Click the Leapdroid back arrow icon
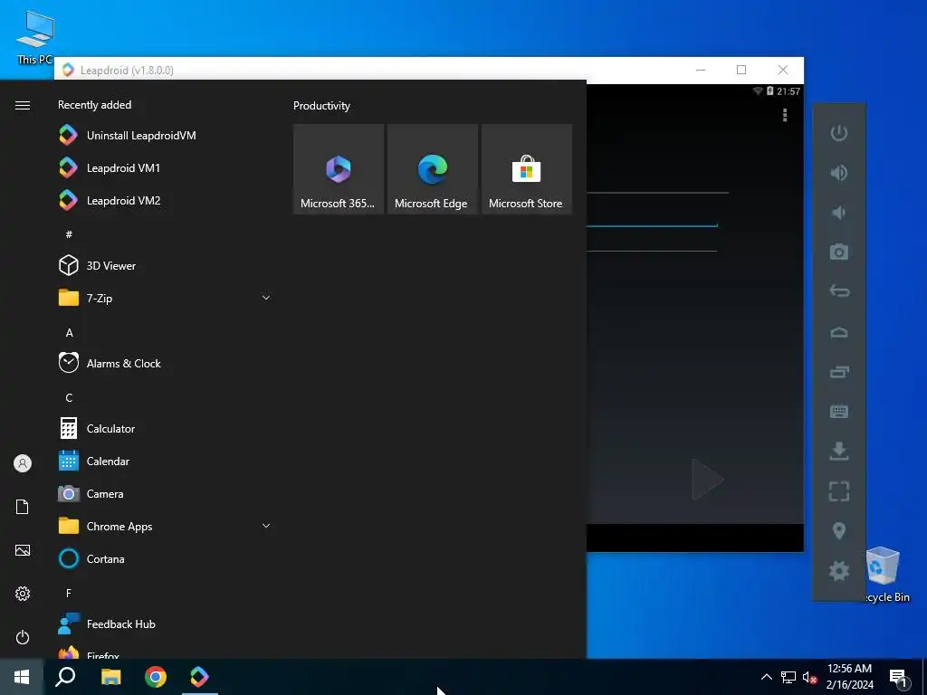927x695 pixels. 839,291
